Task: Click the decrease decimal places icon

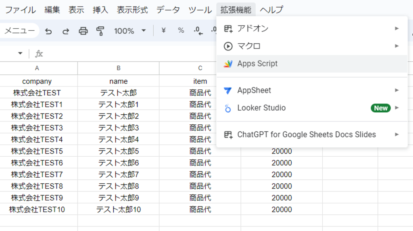Action: pos(198,31)
